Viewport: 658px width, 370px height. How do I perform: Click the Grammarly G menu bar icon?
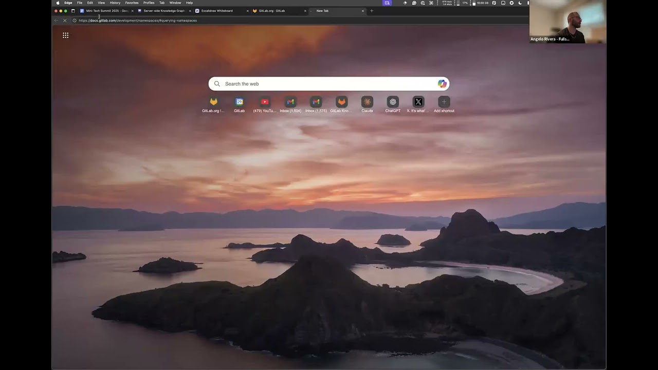(414, 3)
